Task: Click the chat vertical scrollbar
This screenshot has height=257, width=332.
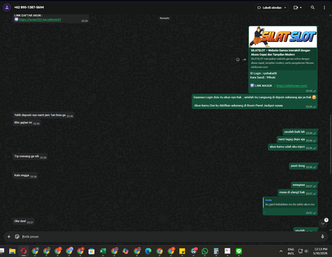Action: click(331, 144)
